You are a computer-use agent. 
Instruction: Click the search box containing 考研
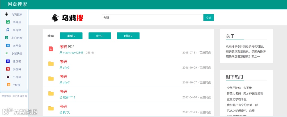pos(153,17)
